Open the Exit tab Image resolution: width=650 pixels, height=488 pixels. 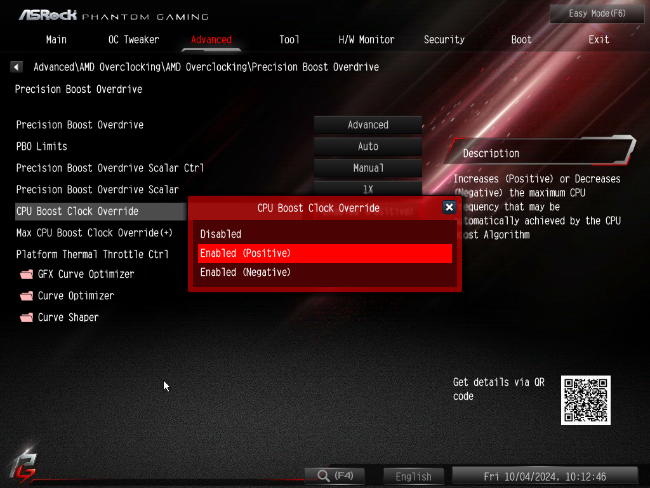click(x=599, y=40)
